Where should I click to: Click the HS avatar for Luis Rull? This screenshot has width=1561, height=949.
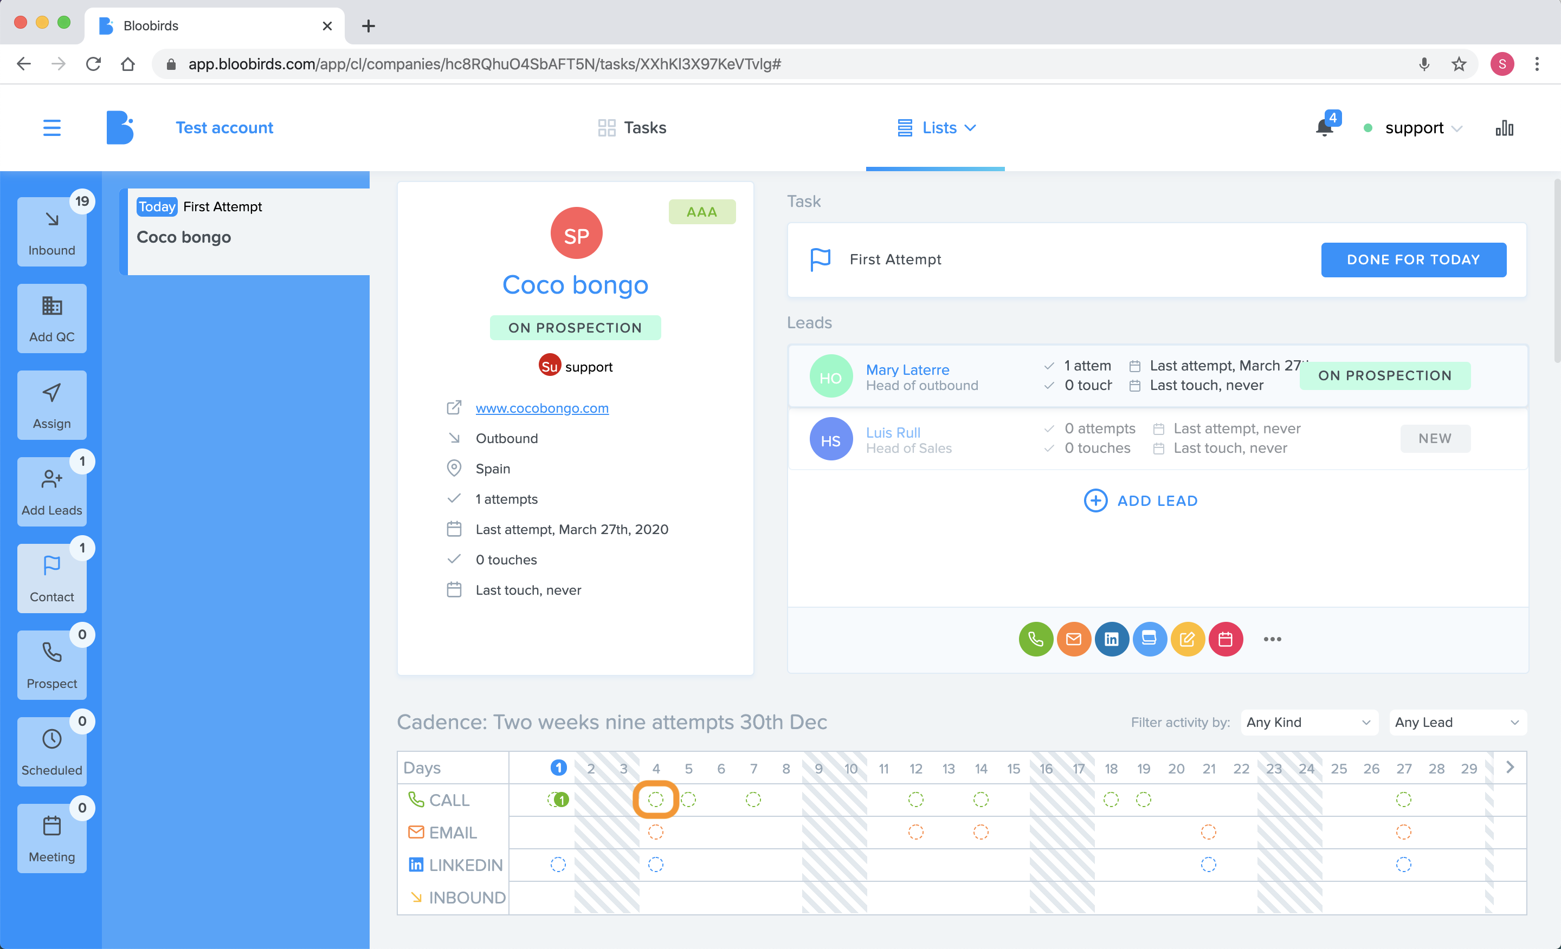(x=830, y=439)
